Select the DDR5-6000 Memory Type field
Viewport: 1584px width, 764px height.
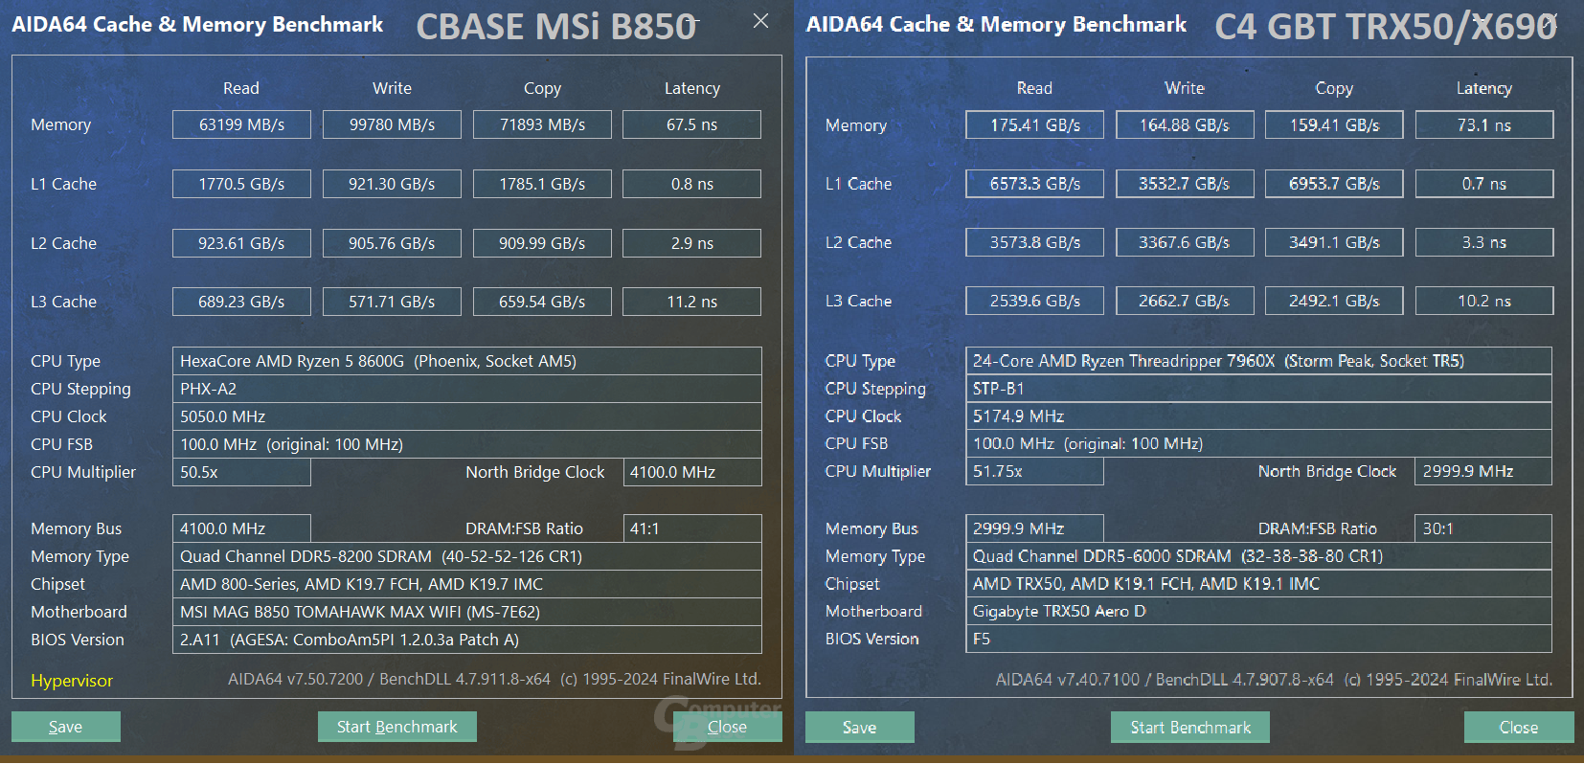[x=1258, y=556]
